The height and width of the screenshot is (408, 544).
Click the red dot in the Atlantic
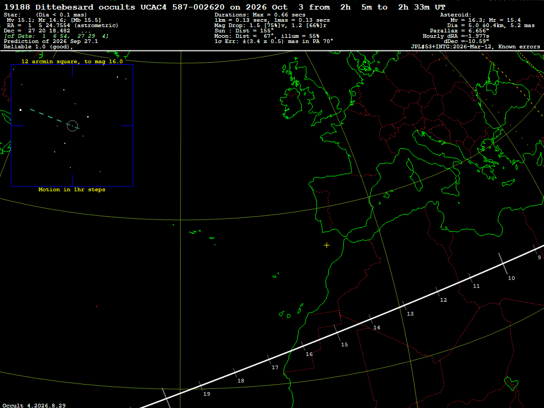pos(97,307)
